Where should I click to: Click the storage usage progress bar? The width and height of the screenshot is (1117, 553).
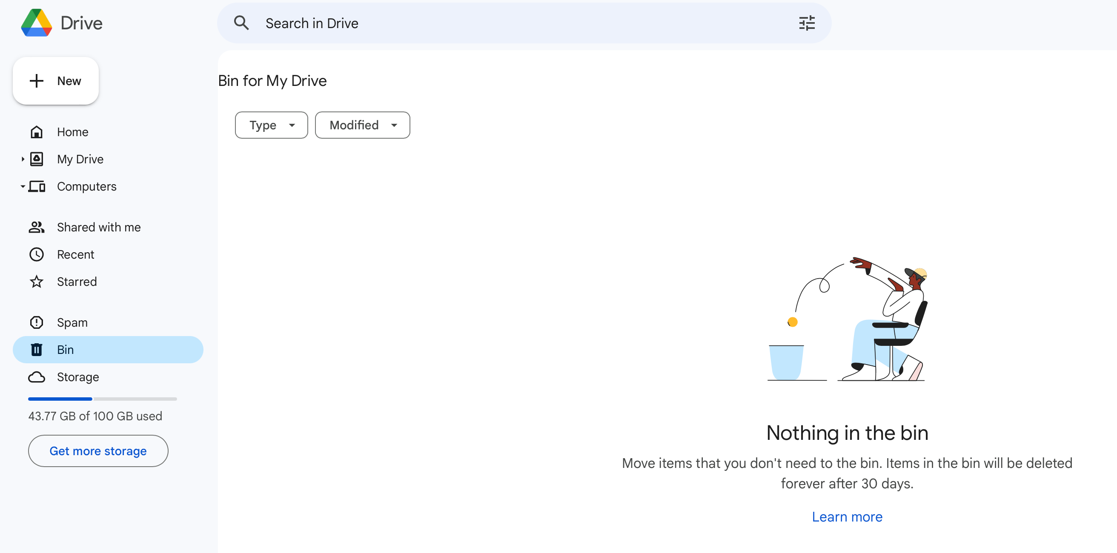click(x=102, y=399)
